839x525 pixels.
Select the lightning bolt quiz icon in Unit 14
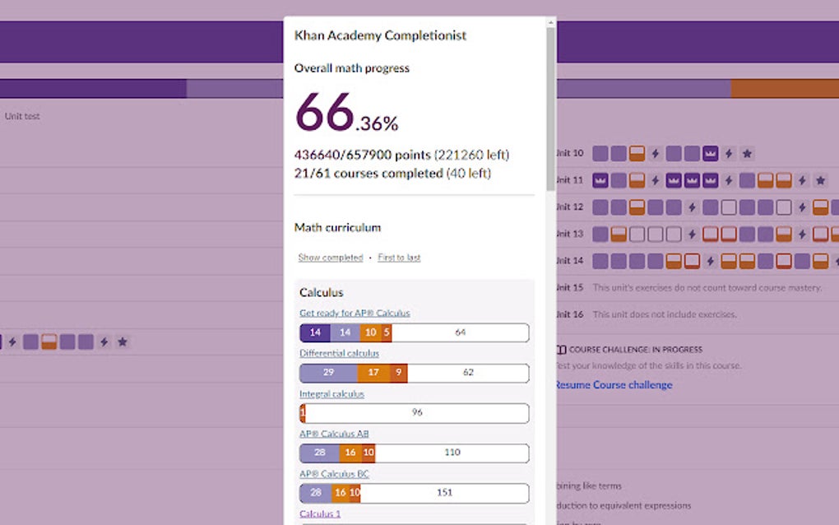click(x=710, y=260)
